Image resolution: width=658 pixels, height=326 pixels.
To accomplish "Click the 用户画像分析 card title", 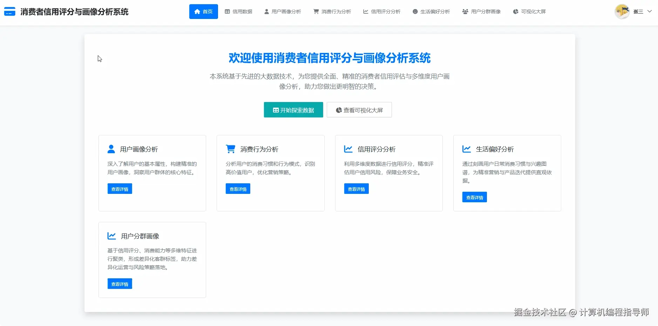I will pyautogui.click(x=139, y=149).
